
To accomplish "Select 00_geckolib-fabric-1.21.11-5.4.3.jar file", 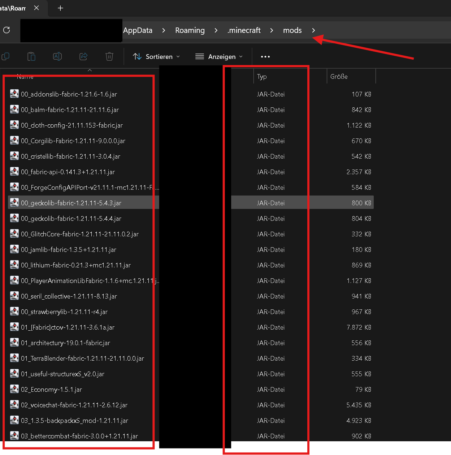I will (x=71, y=203).
